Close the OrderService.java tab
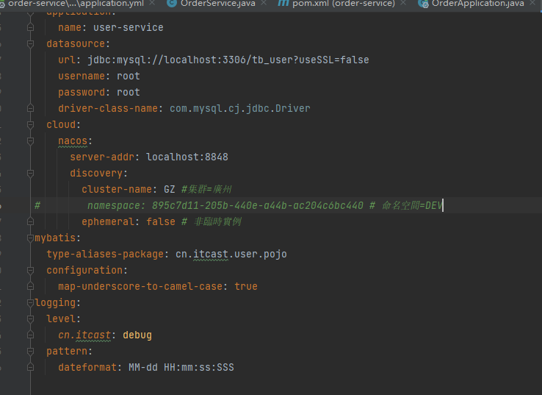 (264, 3)
